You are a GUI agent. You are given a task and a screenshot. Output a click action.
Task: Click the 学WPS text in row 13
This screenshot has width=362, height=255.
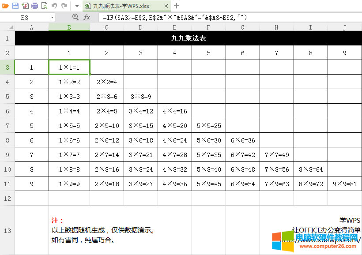(350, 221)
